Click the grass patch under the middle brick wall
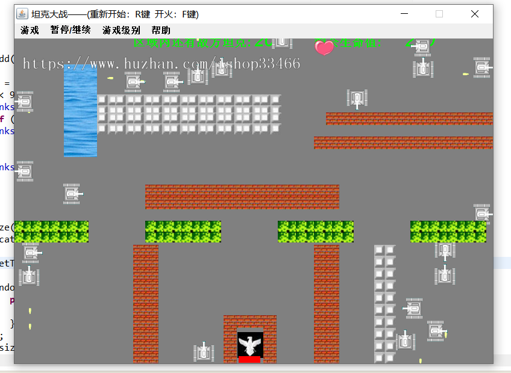The height and width of the screenshot is (373, 511). tap(183, 232)
